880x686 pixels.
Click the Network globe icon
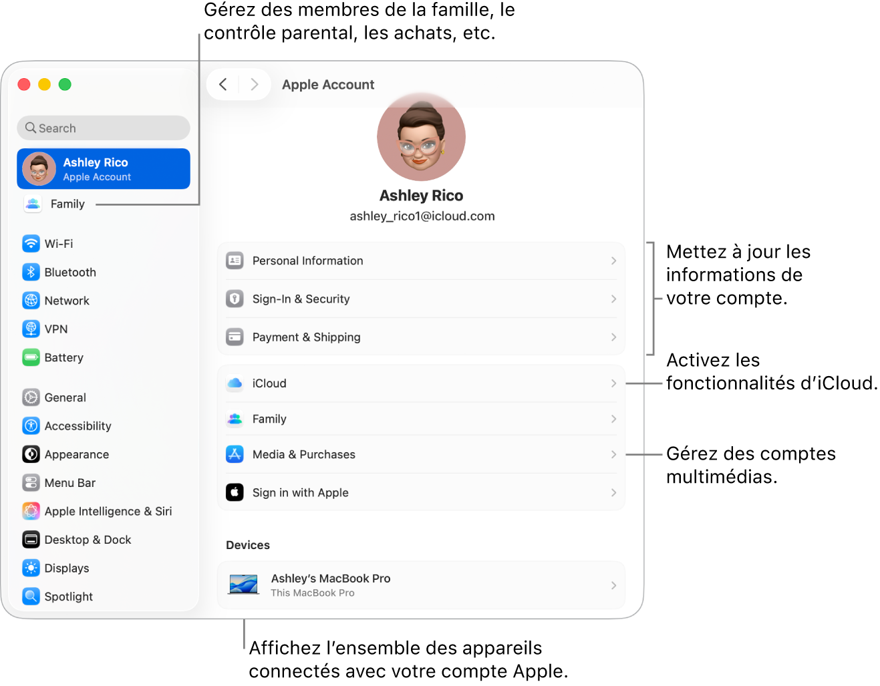point(31,301)
